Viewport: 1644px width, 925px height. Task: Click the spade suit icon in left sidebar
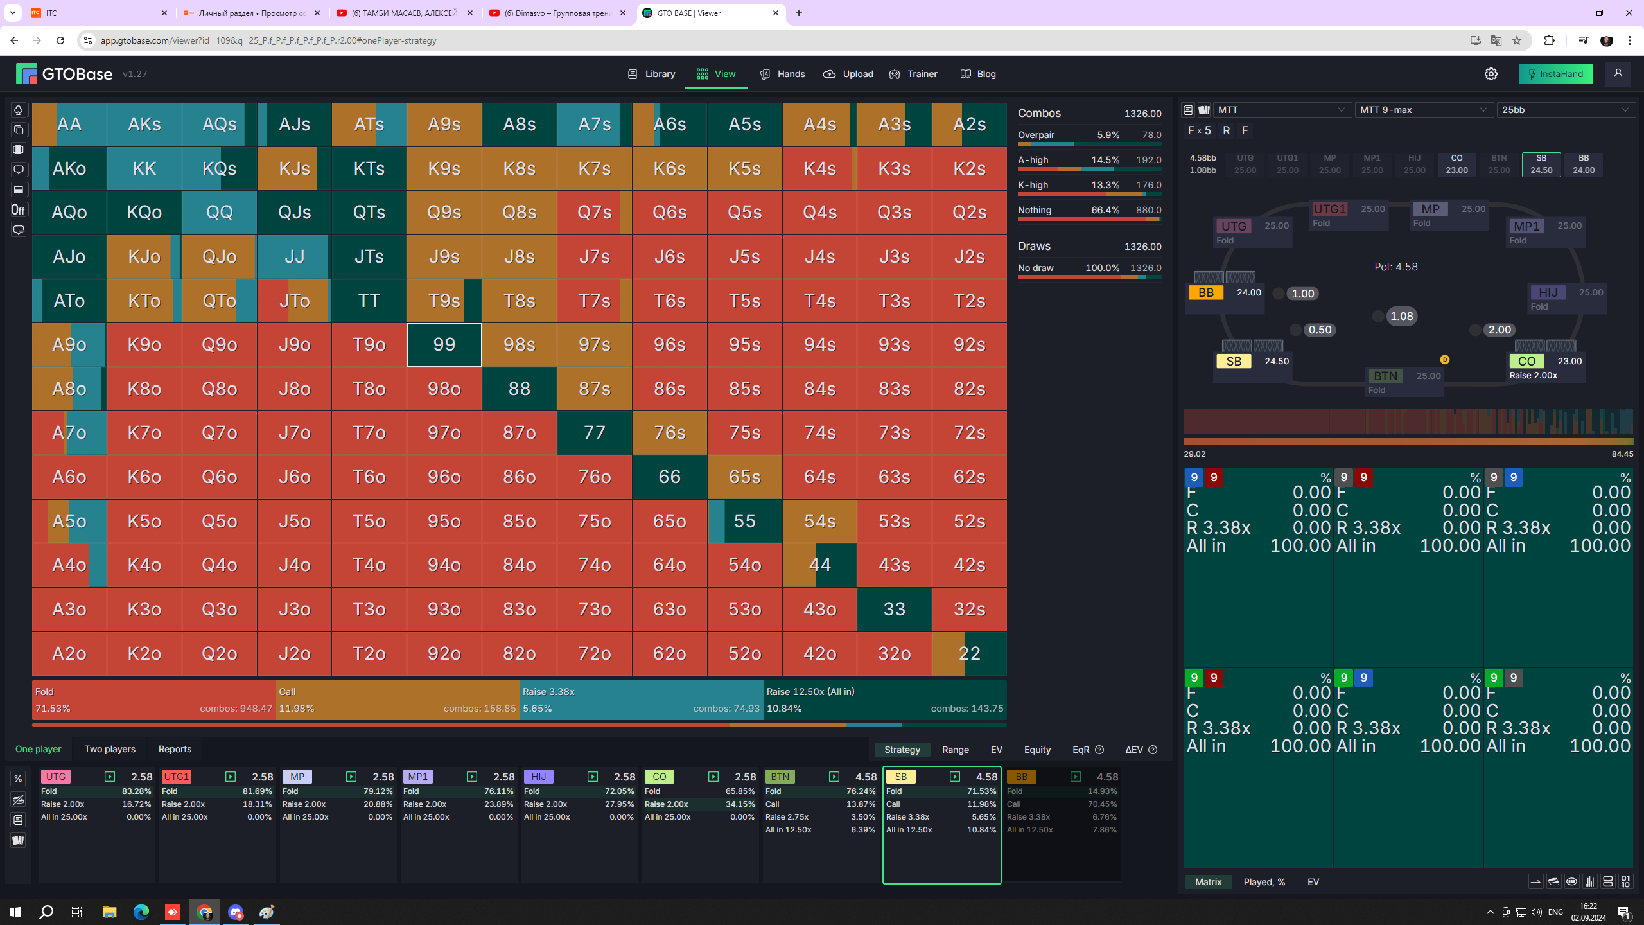tap(18, 110)
